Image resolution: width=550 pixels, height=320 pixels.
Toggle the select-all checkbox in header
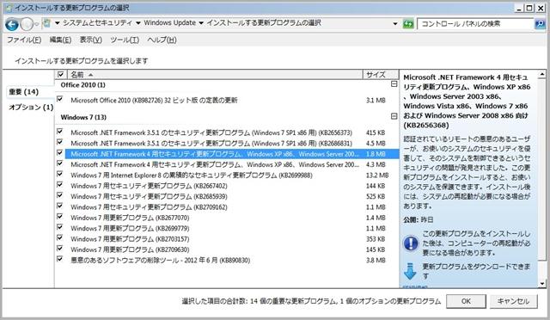pos(60,75)
